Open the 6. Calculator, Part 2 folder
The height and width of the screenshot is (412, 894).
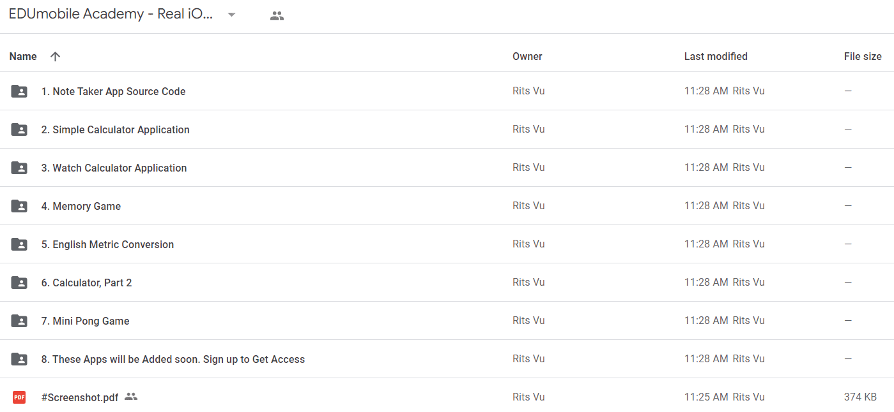[x=87, y=283]
